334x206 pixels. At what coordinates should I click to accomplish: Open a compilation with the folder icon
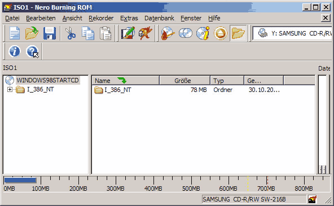tap(32, 33)
